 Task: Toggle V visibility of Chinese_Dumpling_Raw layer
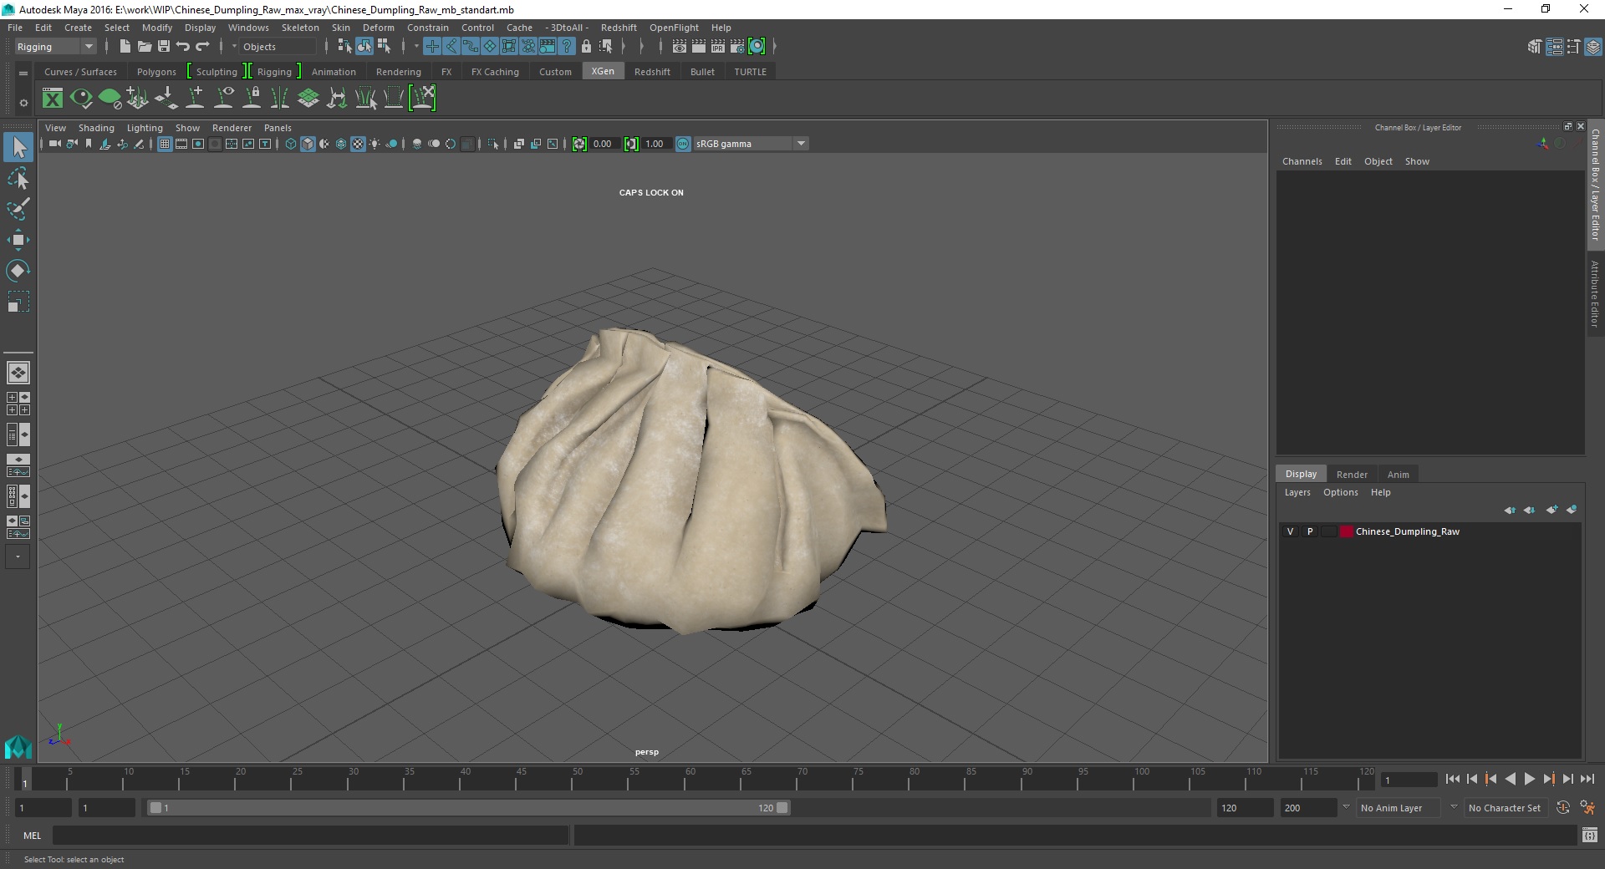(1290, 531)
